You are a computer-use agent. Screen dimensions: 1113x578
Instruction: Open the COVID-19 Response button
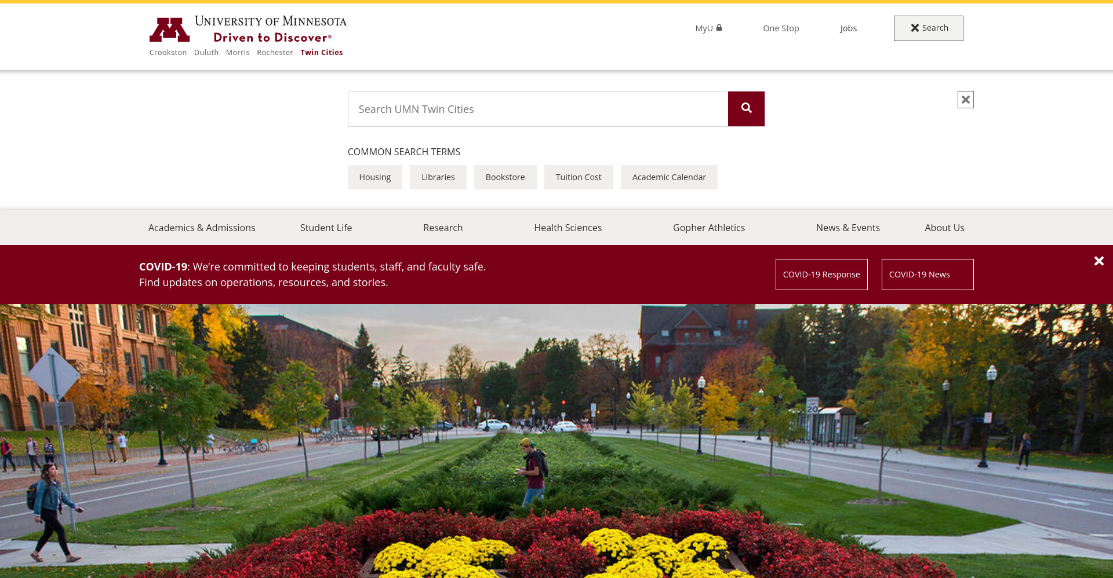pos(821,275)
